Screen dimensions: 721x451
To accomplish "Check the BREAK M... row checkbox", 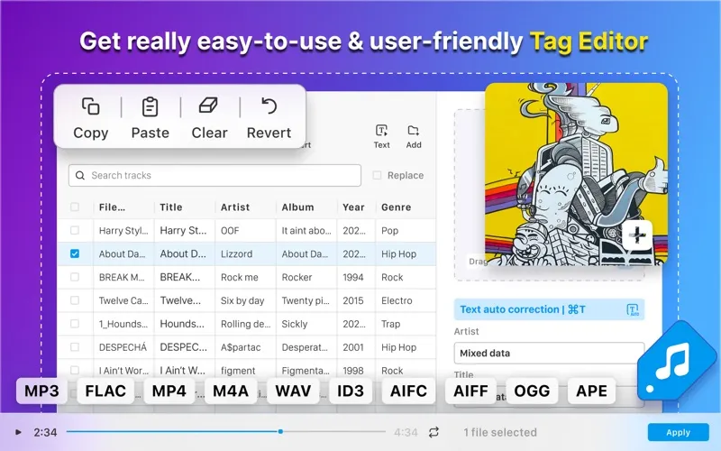I will tap(75, 277).
